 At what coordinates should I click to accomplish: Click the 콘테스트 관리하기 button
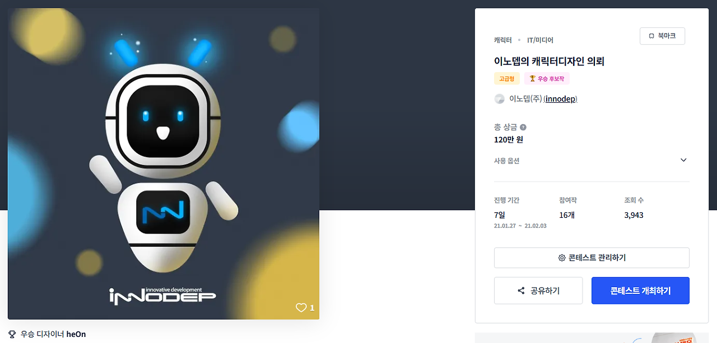point(592,258)
